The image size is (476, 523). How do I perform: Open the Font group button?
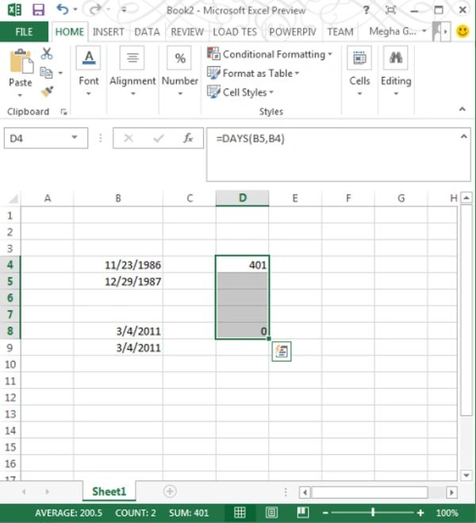tap(89, 71)
